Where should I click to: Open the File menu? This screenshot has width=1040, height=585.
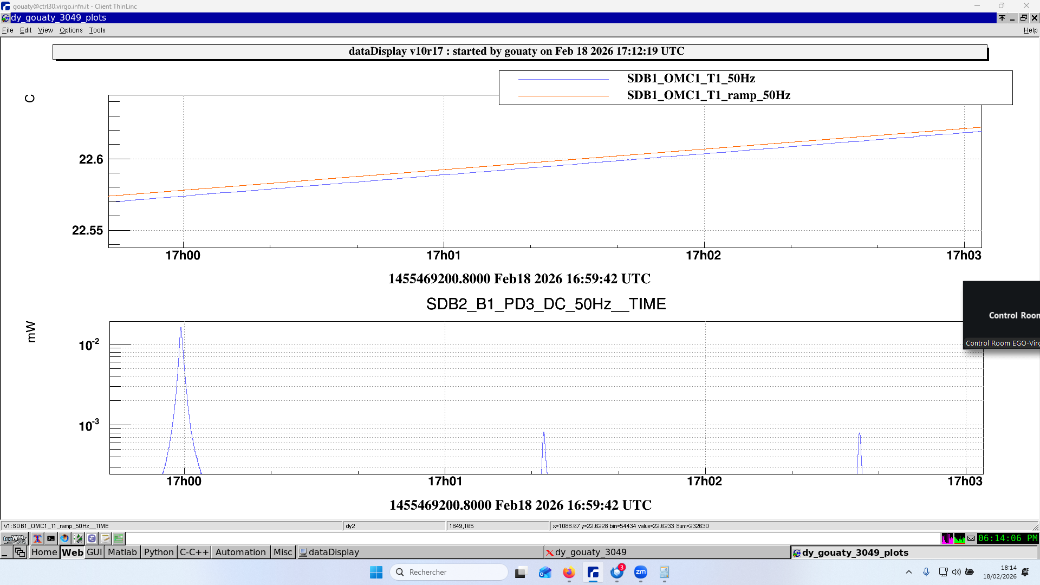coord(8,30)
